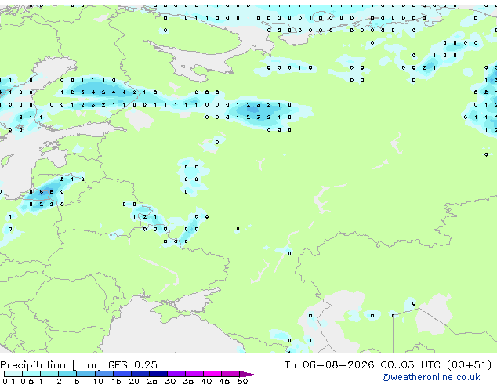Image resolution: width=497 pixels, height=384 pixels.
Task: Pick the 1–2 mm legend swatch
Action: [x=49, y=374]
